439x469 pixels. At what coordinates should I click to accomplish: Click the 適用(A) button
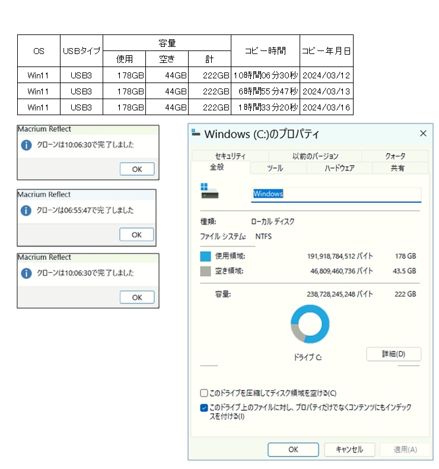[405, 449]
